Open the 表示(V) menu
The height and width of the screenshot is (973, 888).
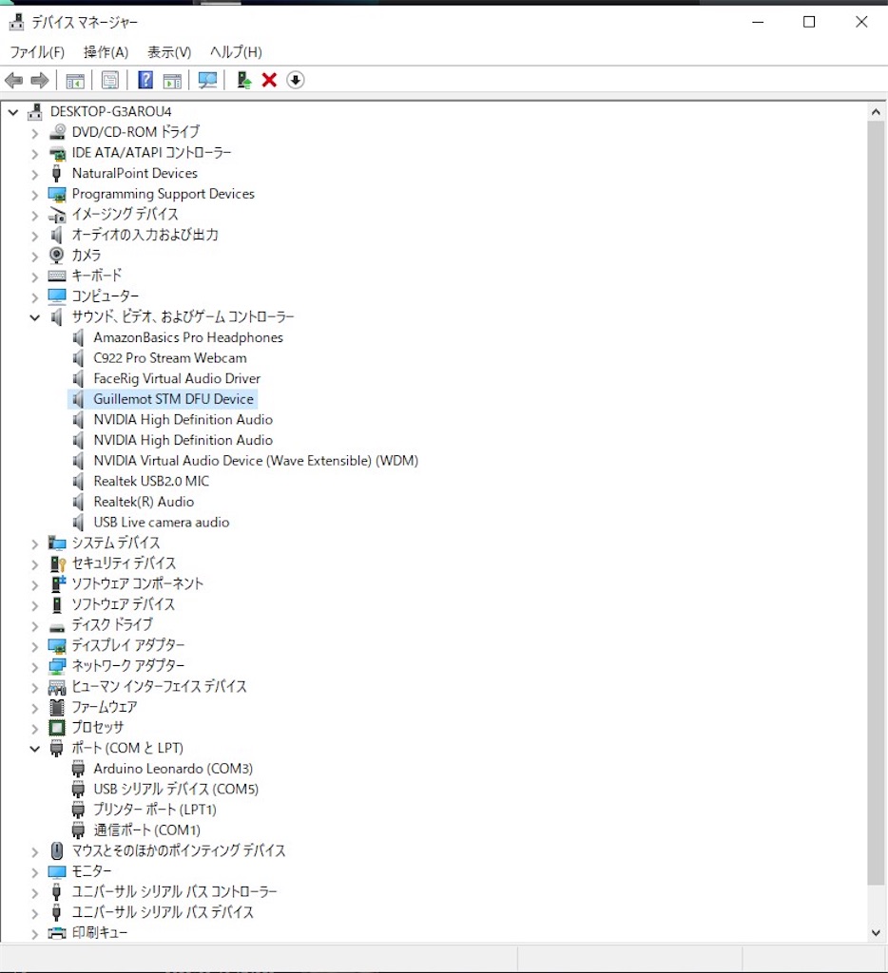[x=169, y=52]
